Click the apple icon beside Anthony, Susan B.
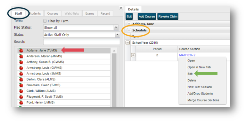The width and height of the screenshot is (246, 122). tap(21, 62)
